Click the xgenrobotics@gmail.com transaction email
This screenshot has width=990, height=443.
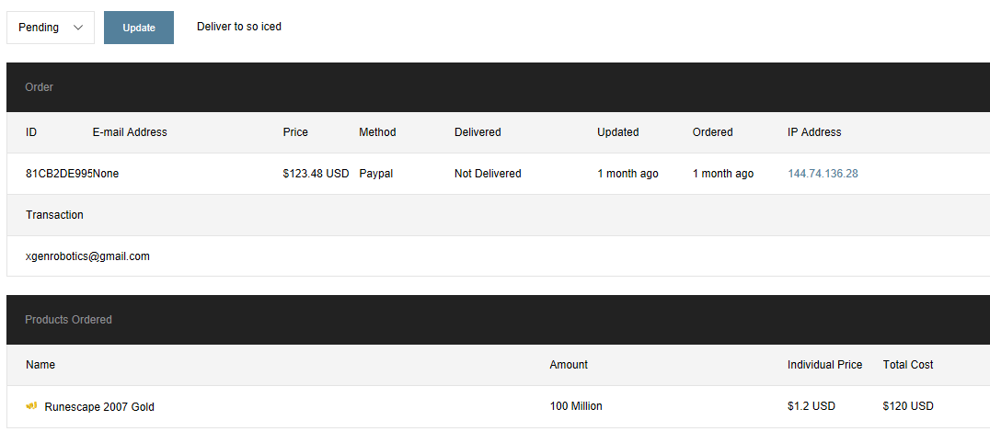coord(87,256)
